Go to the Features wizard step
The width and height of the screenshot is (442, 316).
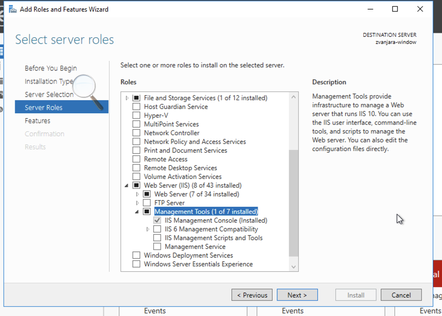37,121
